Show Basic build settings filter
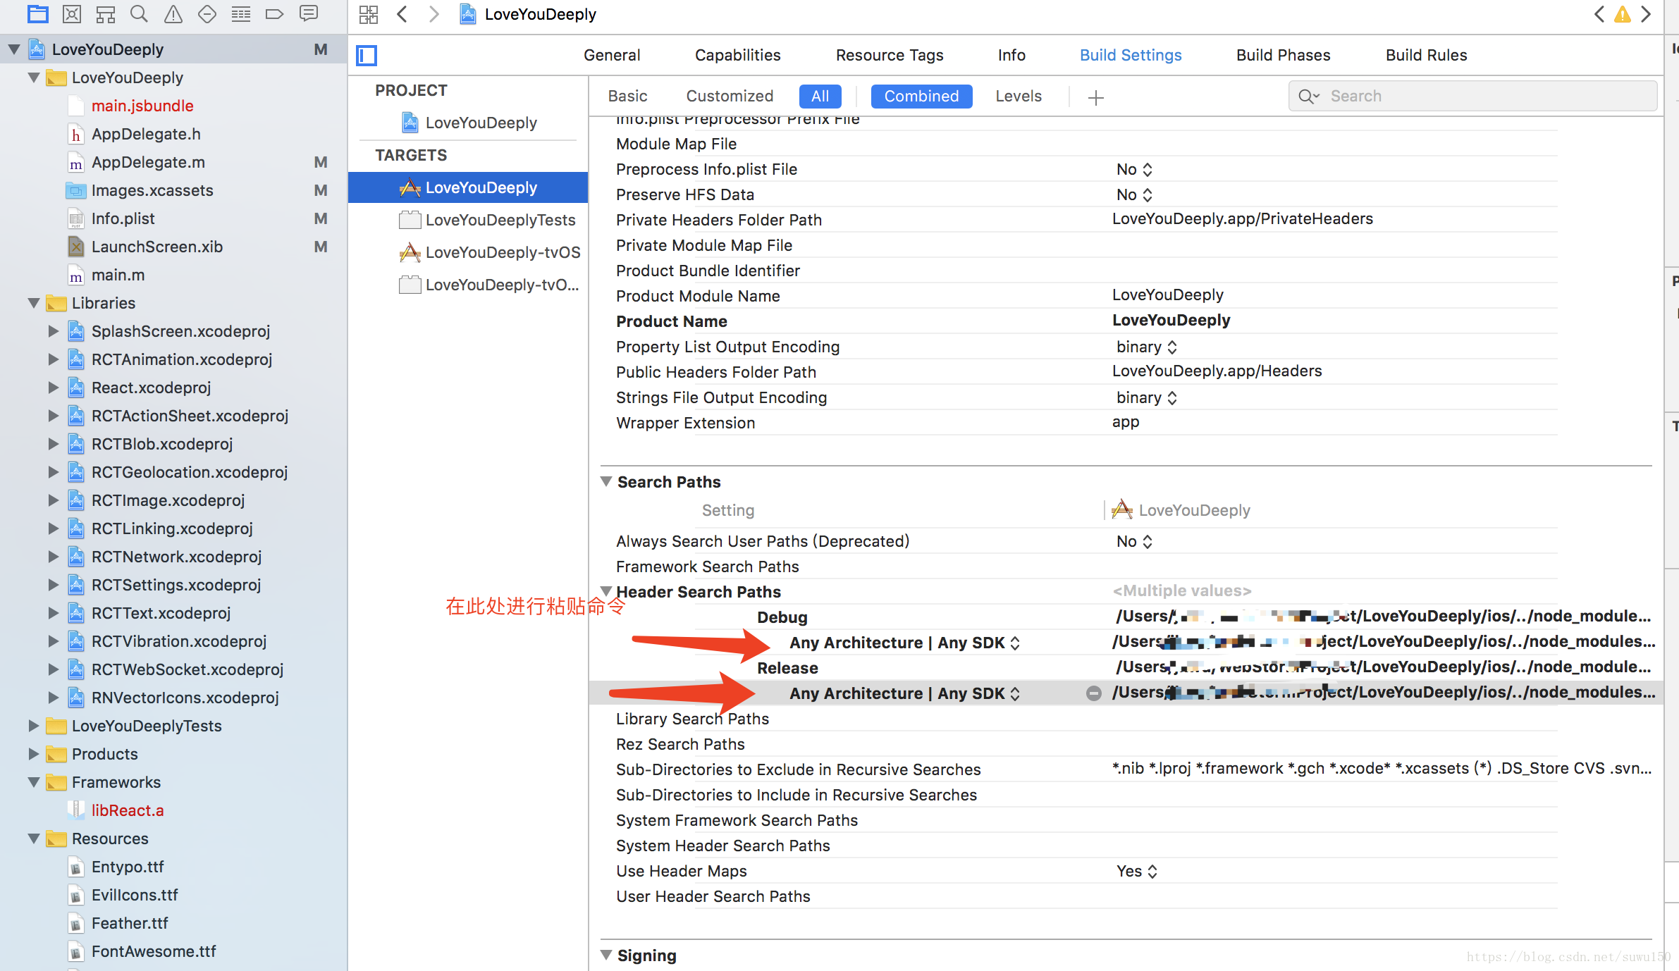1679x971 pixels. [627, 96]
